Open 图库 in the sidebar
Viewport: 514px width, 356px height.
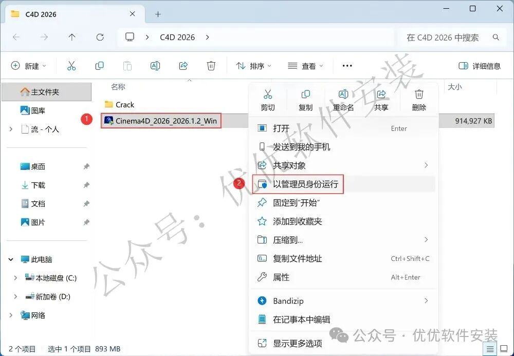[x=33, y=110]
